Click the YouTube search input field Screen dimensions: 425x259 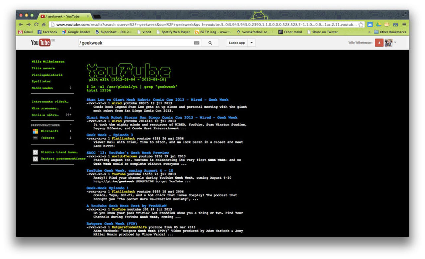[134, 43]
